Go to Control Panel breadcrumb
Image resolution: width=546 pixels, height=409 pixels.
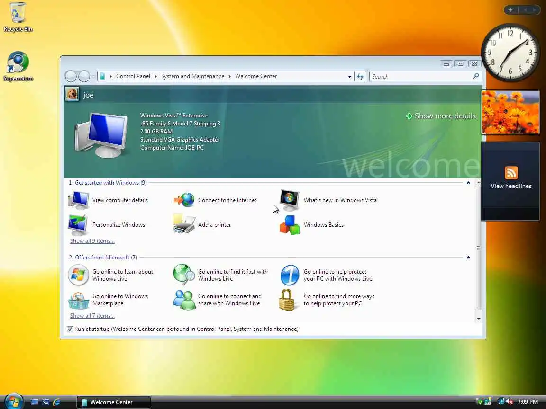click(x=133, y=76)
